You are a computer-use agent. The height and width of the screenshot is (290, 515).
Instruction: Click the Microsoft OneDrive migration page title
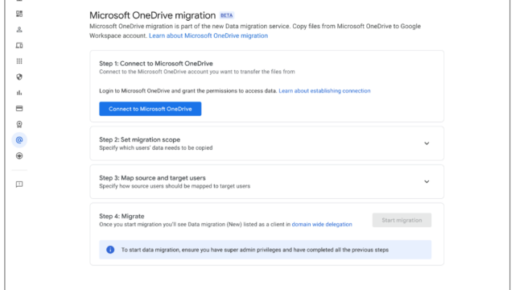(x=152, y=15)
